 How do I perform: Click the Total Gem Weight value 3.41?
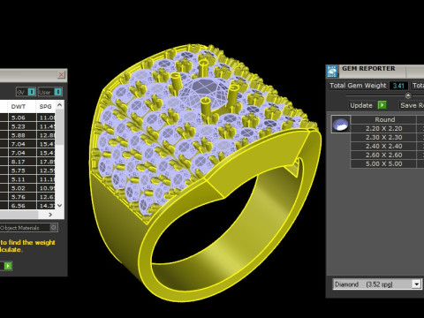(398, 86)
